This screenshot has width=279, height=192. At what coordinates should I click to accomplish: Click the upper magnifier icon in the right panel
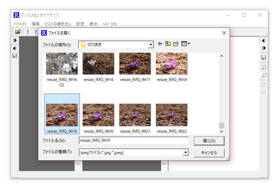tap(264, 67)
